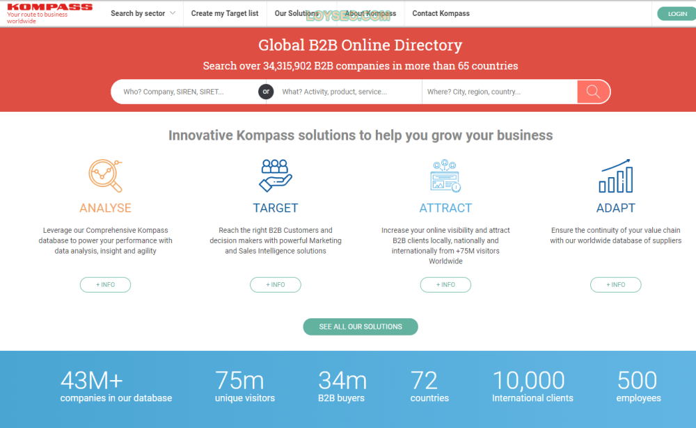
Task: Click + INFO under ADAPT
Action: click(x=616, y=284)
